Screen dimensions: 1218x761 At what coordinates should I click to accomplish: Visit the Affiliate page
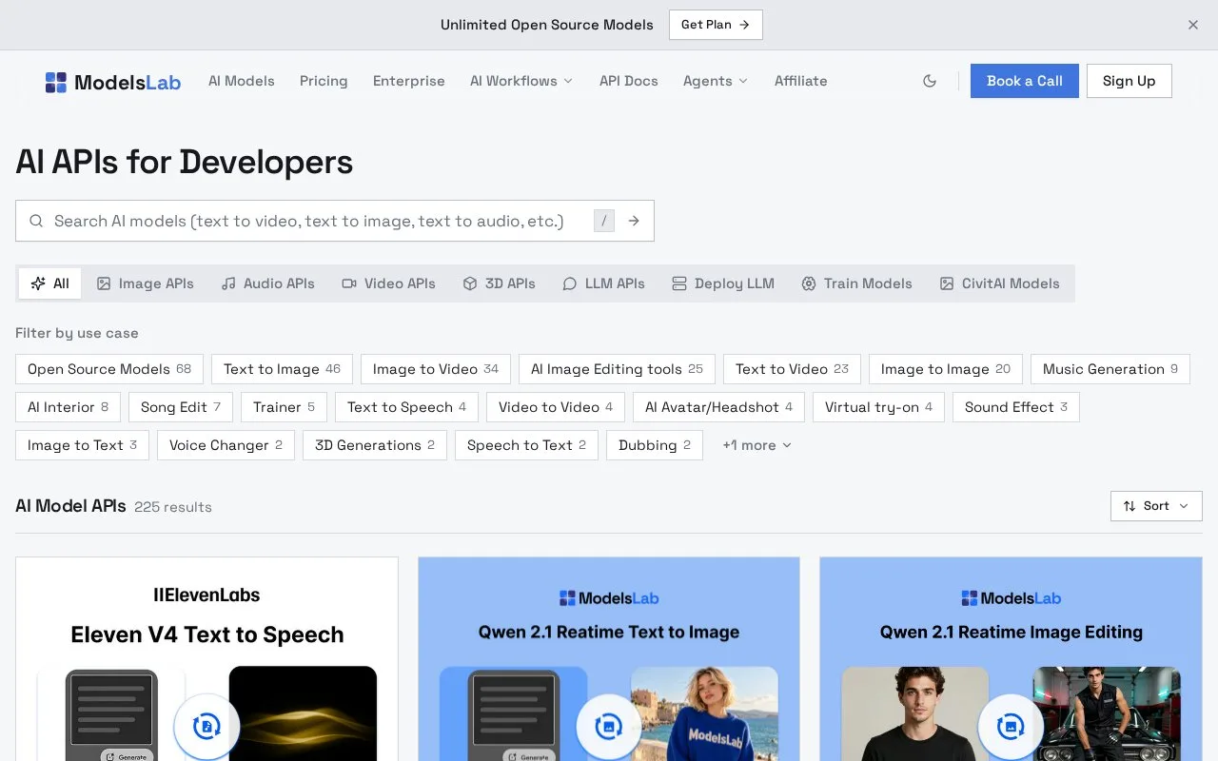click(801, 81)
